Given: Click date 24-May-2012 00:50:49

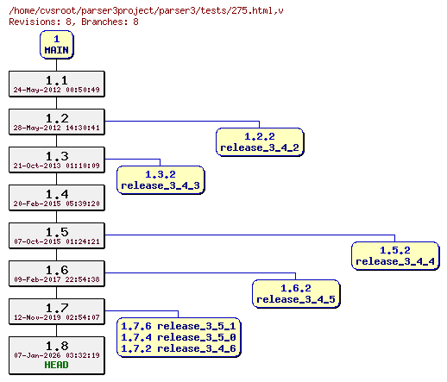Looking at the screenshot, I should (x=57, y=90).
